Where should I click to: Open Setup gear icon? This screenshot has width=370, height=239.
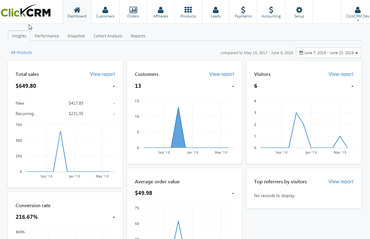click(x=299, y=10)
